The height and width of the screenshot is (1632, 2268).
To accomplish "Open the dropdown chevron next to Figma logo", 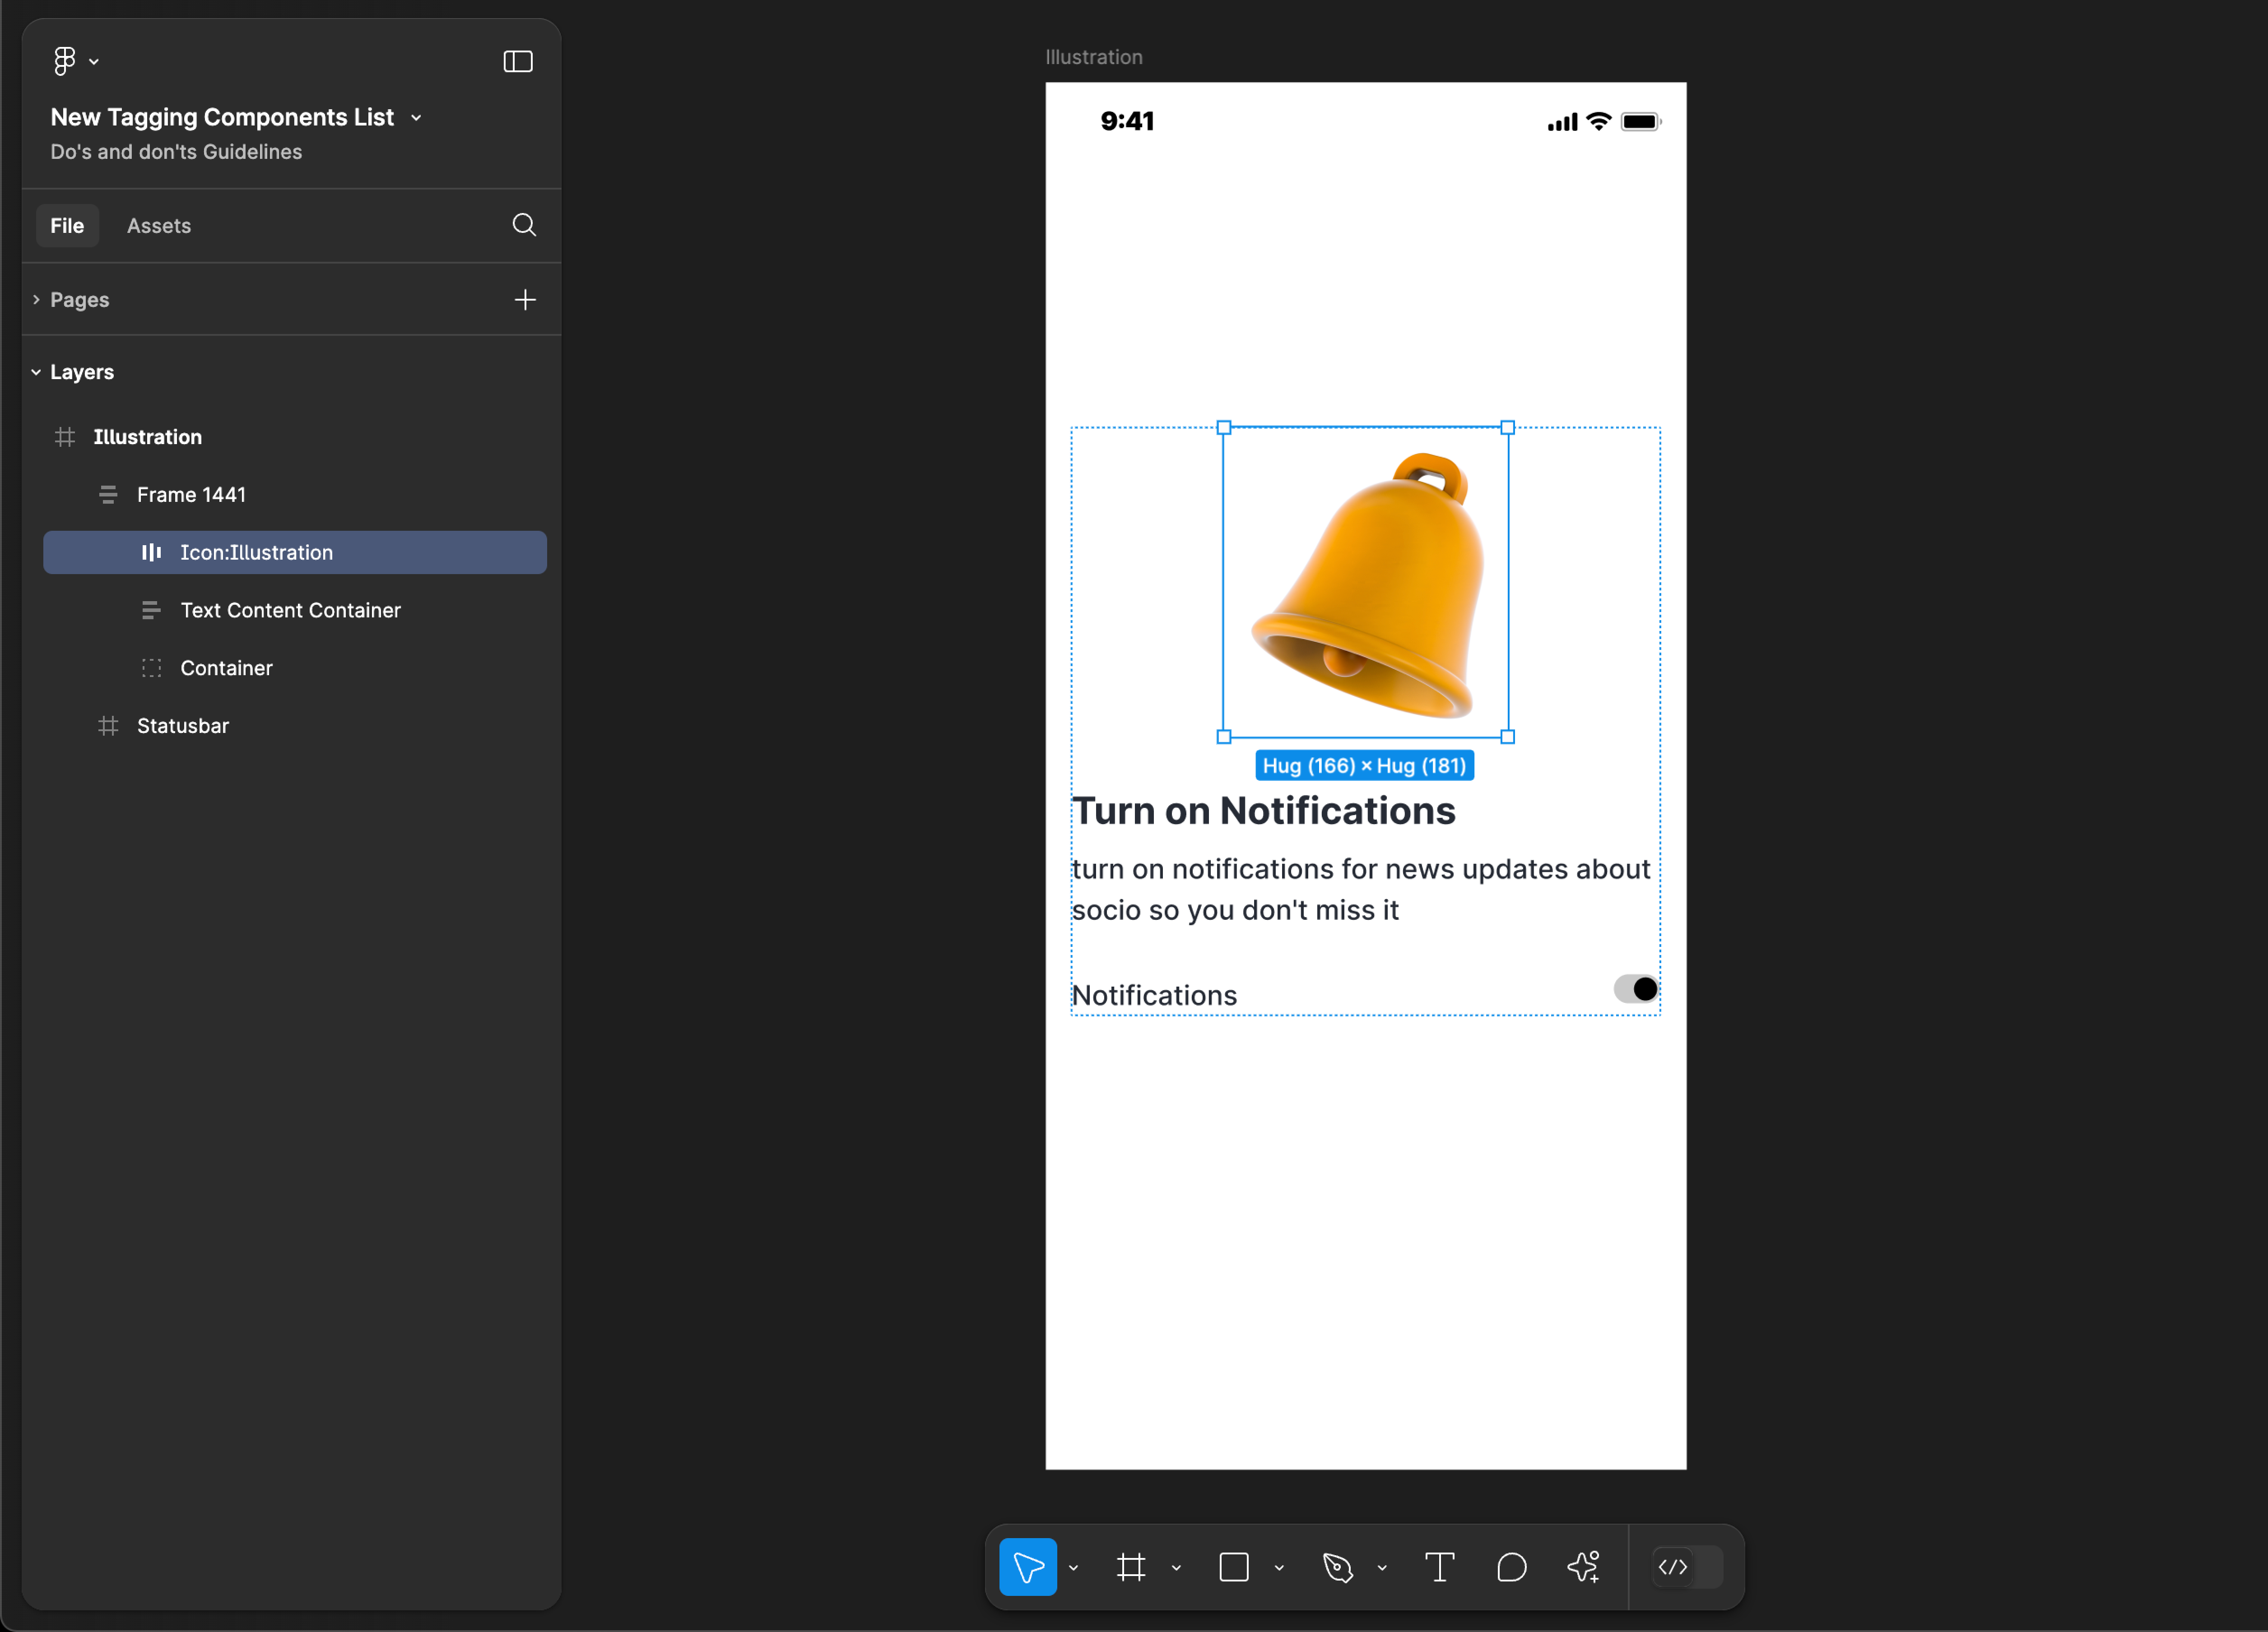I will point(94,62).
